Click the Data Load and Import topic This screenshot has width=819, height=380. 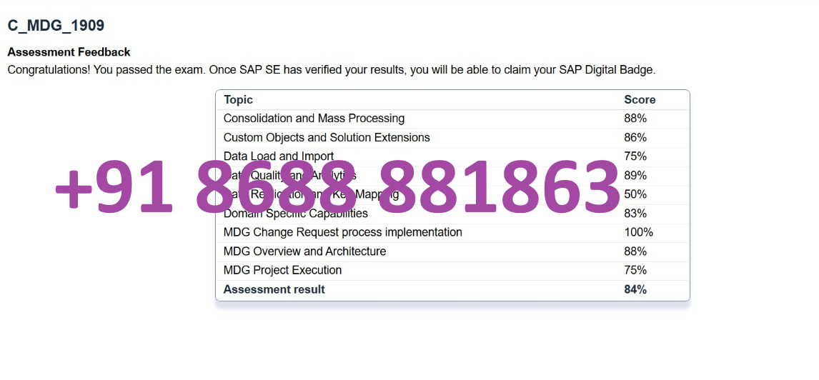[279, 156]
